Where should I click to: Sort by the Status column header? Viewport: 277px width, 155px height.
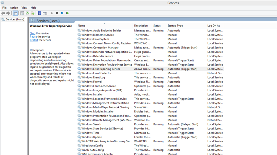[x=159, y=26]
